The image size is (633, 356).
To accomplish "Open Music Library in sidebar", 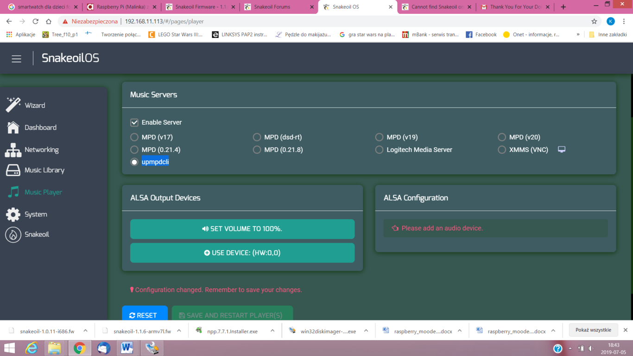I will click(x=35, y=170).
